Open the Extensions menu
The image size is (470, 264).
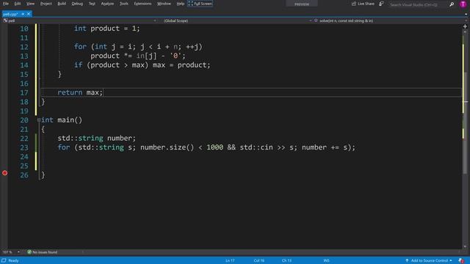click(x=142, y=4)
